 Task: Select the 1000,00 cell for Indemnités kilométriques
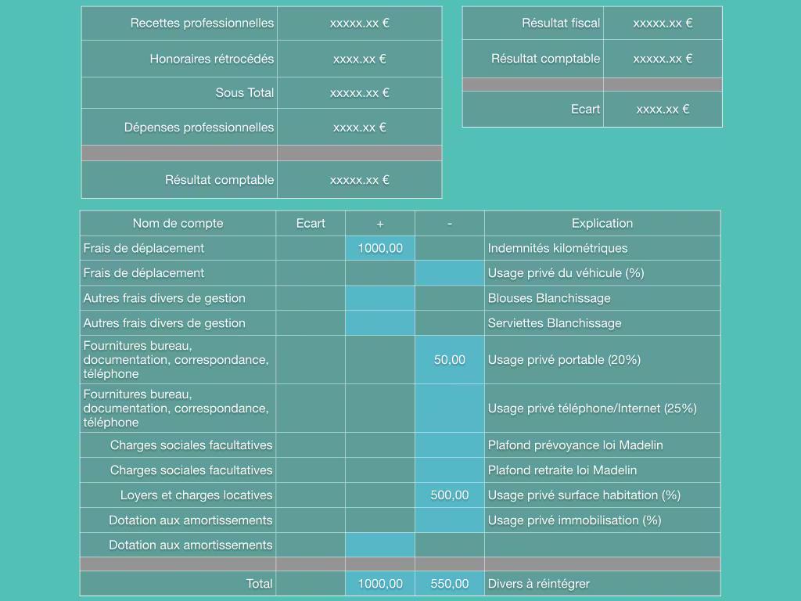[x=380, y=248]
